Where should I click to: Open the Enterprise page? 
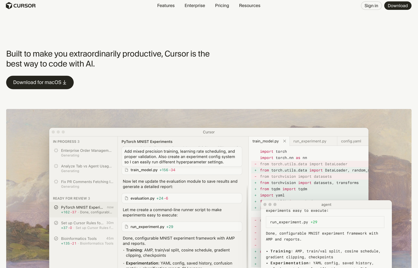(x=195, y=6)
